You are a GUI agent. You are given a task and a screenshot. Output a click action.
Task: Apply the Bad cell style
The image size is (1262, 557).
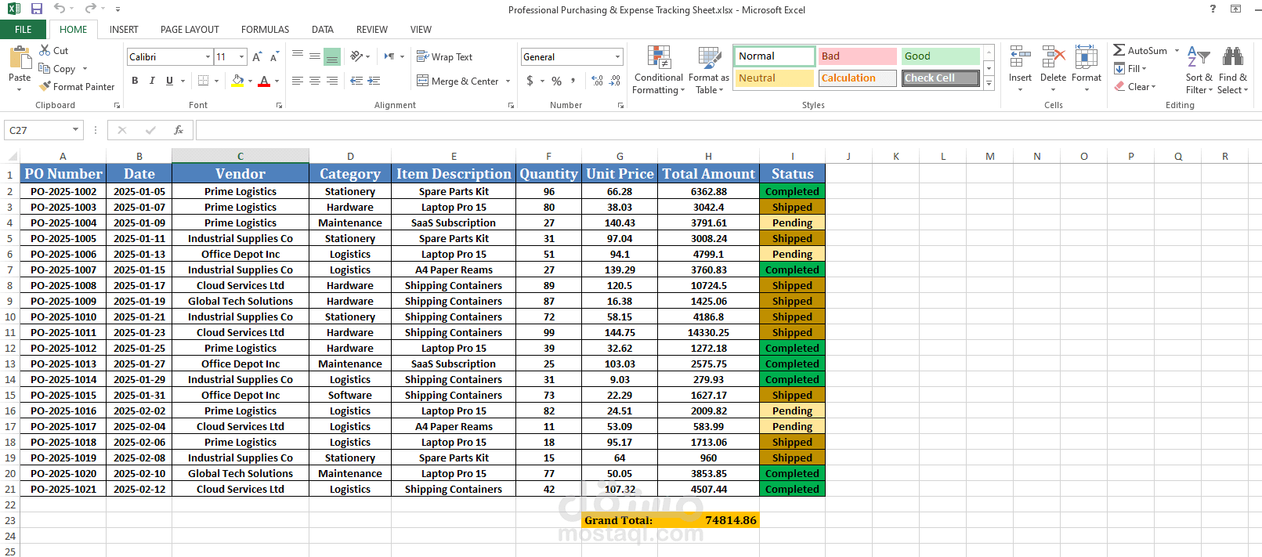coord(858,56)
